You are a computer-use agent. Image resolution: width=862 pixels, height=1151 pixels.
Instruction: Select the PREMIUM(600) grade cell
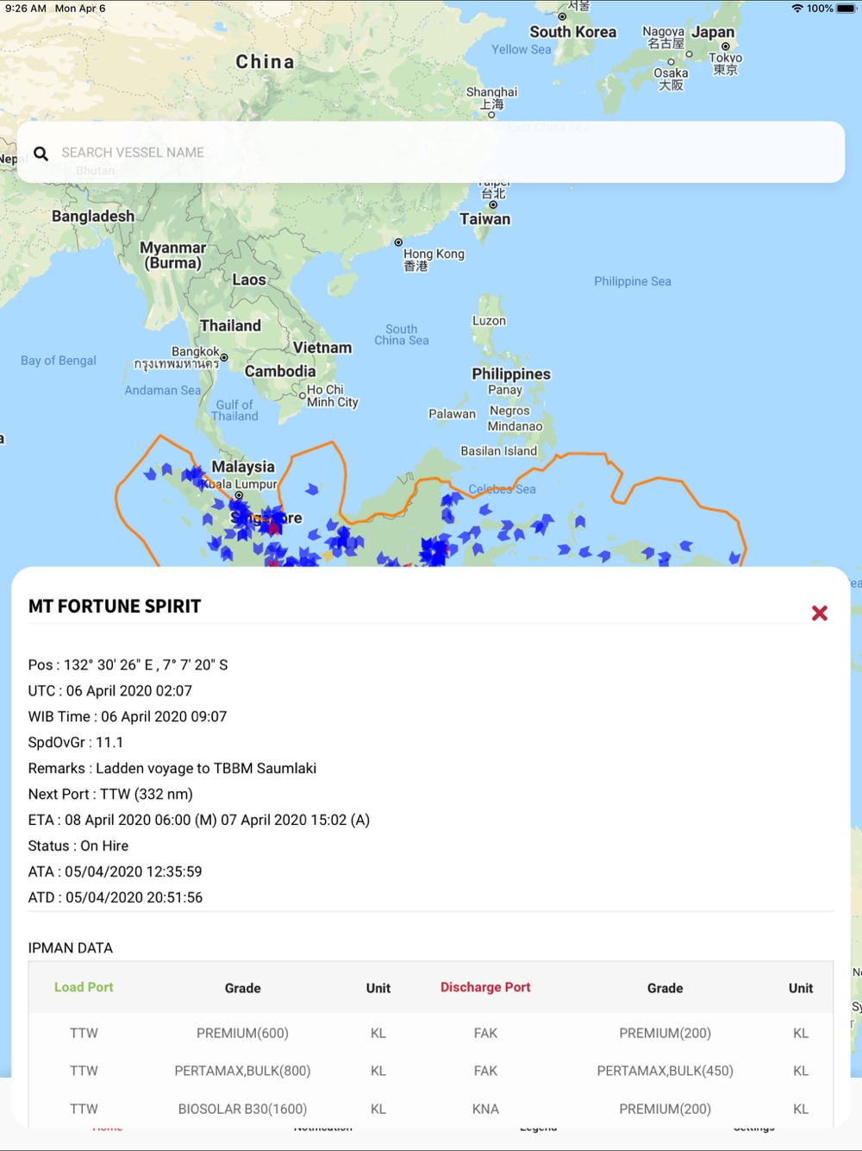pyautogui.click(x=242, y=1033)
